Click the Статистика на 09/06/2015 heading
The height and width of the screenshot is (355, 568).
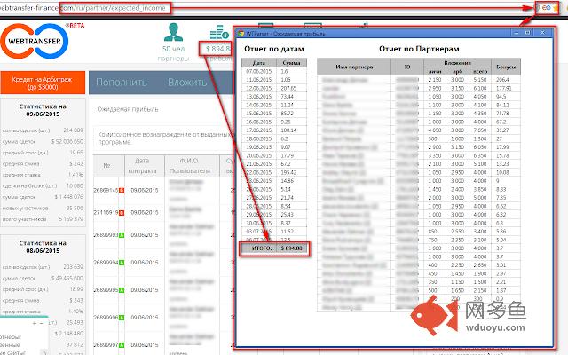43,110
